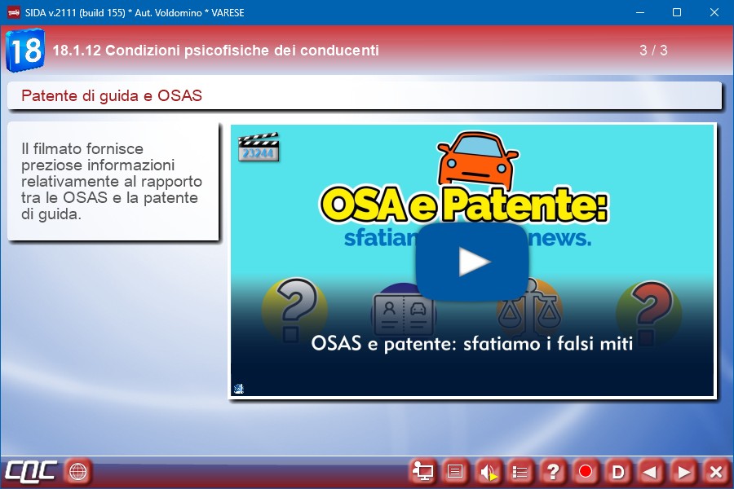The height and width of the screenshot is (489, 734).
Task: Open the text notes page icon
Action: pyautogui.click(x=456, y=471)
